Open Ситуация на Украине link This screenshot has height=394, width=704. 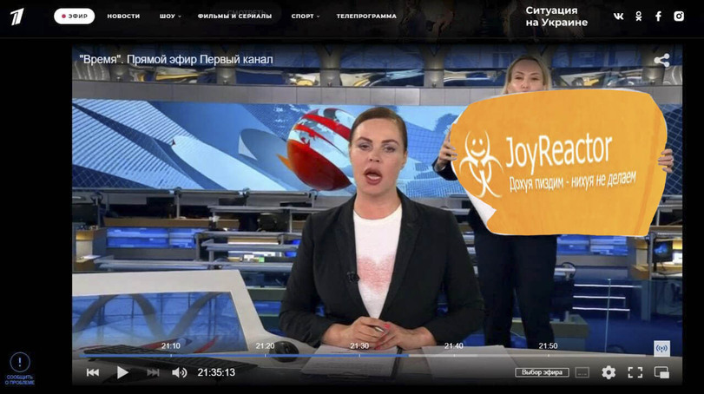point(556,16)
